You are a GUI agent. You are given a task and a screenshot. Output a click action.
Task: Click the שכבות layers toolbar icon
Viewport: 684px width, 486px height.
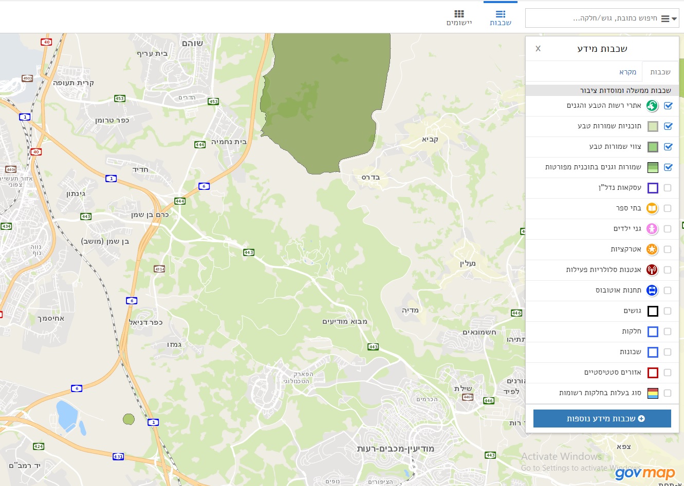[x=501, y=14]
